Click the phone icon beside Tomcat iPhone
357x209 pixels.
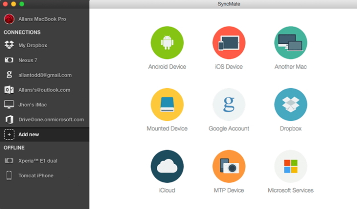point(9,175)
